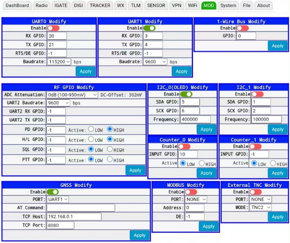Open the UART0 Baudrate dropdown
Screen dimensions: 290x243
59,62
